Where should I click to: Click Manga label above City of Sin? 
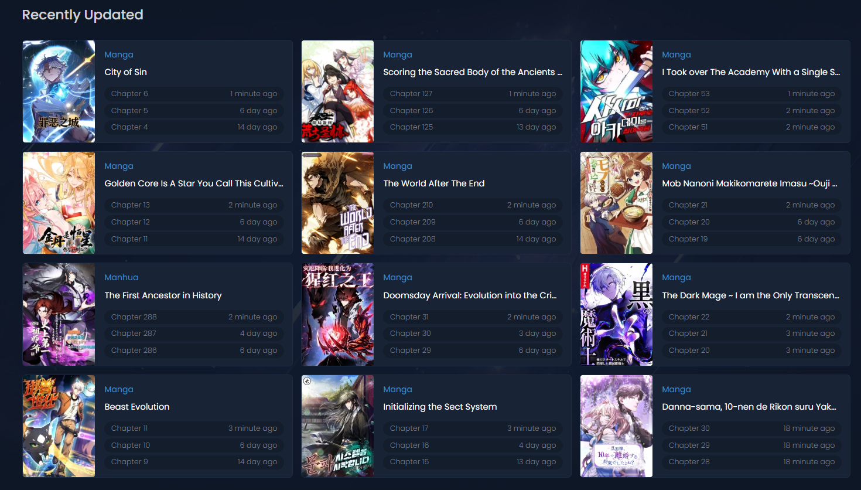119,55
